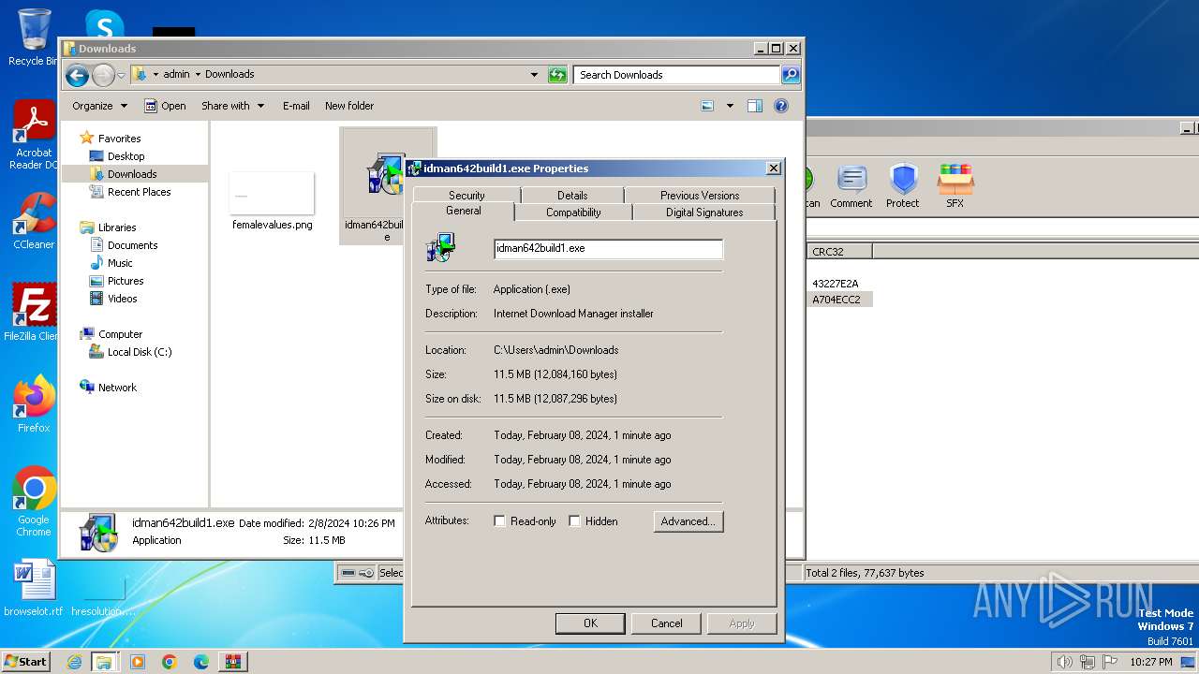
Task: Open Firefox desktop shortcut
Action: pos(34,404)
